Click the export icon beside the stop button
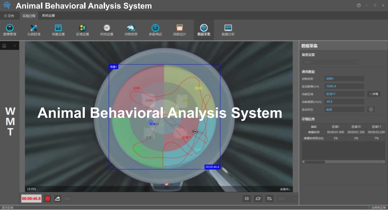 pyautogui.click(x=57, y=198)
